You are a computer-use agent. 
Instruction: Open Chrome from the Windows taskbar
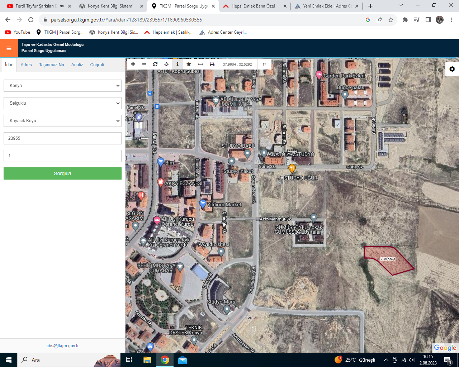pyautogui.click(x=165, y=360)
